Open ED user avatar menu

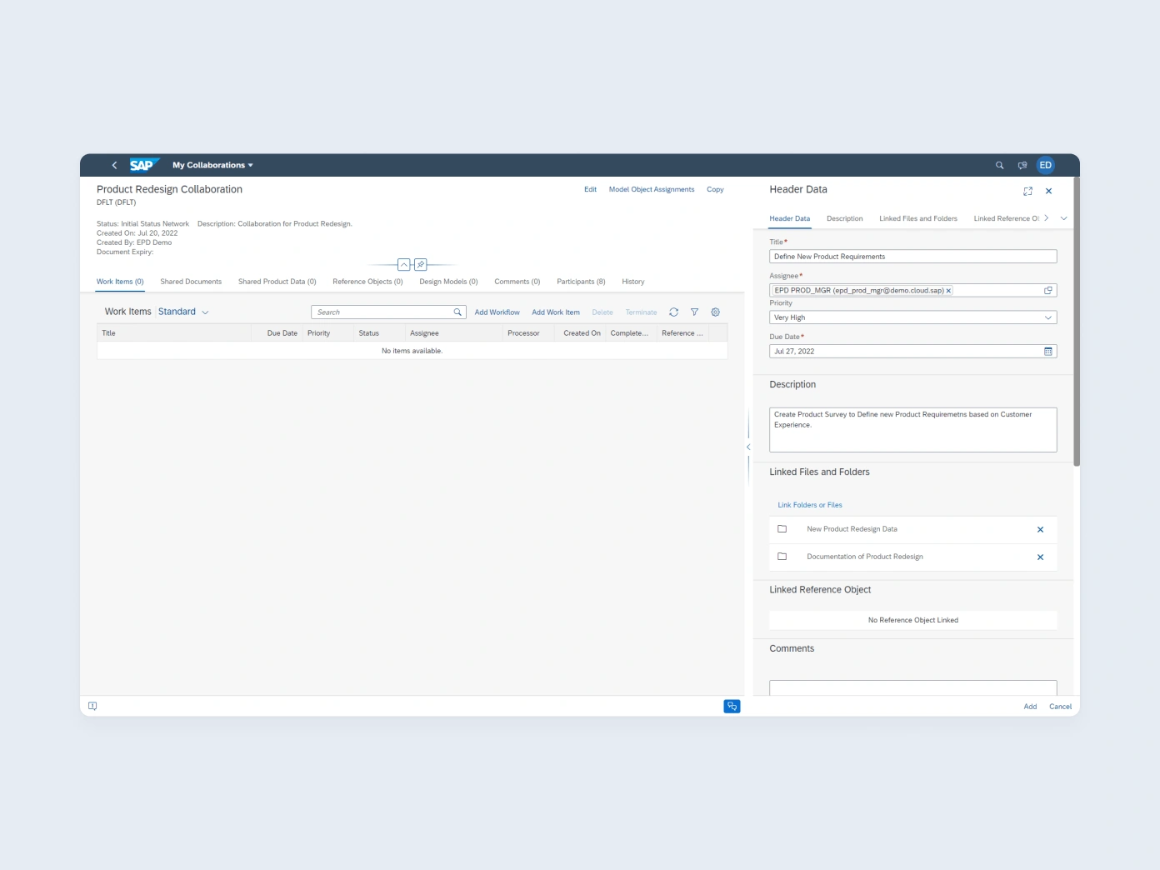tap(1045, 165)
